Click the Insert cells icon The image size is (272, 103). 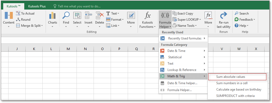pos(88,16)
